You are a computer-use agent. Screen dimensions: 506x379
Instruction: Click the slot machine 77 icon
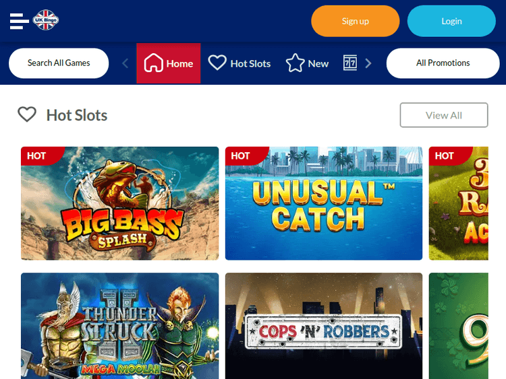pyautogui.click(x=349, y=63)
